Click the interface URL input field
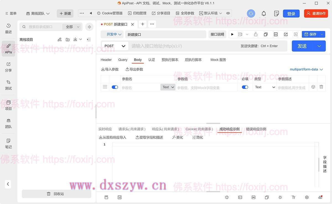The width and height of the screenshot is (332, 204). (x=185, y=46)
